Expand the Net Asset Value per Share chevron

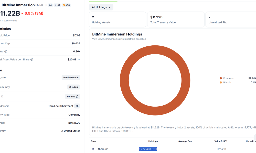(79, 59)
